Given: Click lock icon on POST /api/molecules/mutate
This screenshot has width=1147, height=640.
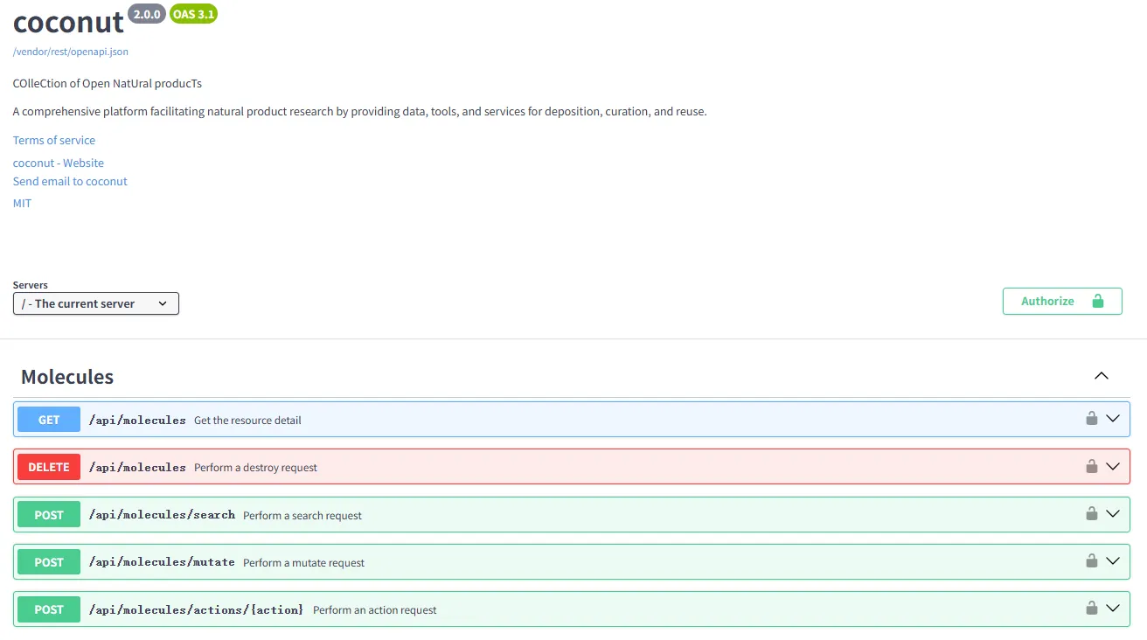Looking at the screenshot, I should pyautogui.click(x=1091, y=561).
